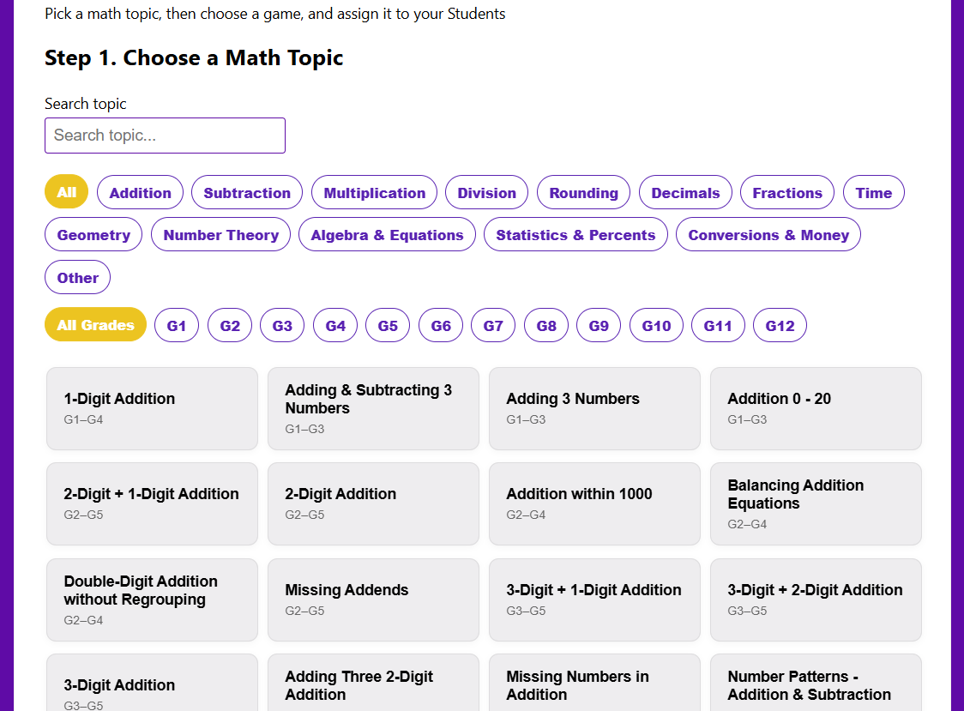
Task: Filter topics by Addition
Action: point(140,192)
